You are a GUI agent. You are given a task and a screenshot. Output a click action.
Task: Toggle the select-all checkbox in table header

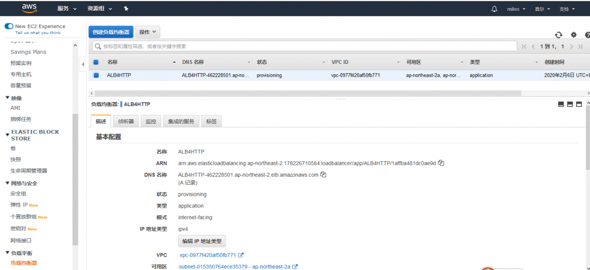tap(96, 62)
